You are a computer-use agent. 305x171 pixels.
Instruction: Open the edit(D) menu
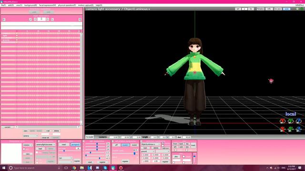tap(11, 5)
